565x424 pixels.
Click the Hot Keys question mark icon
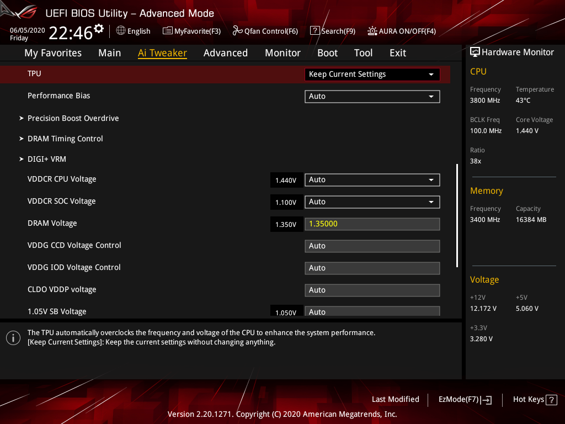(551, 400)
